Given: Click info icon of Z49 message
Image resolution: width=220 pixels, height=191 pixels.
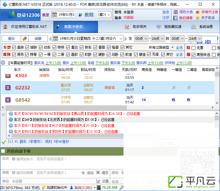Looking at the screenshot, I should point(11,120).
